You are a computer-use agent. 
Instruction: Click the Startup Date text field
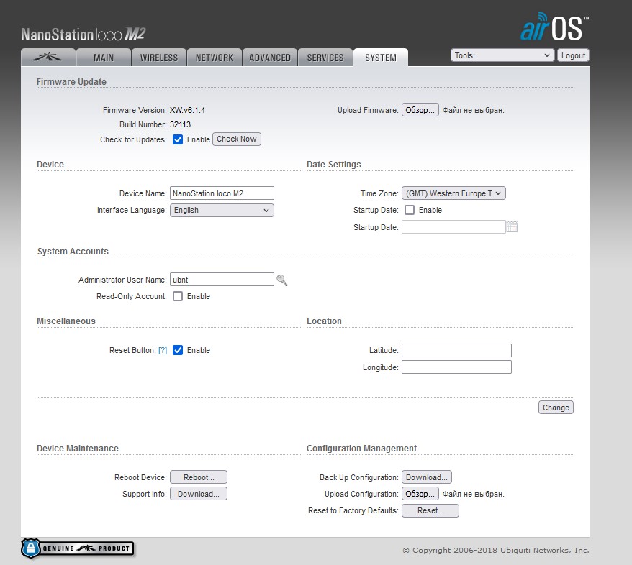453,227
